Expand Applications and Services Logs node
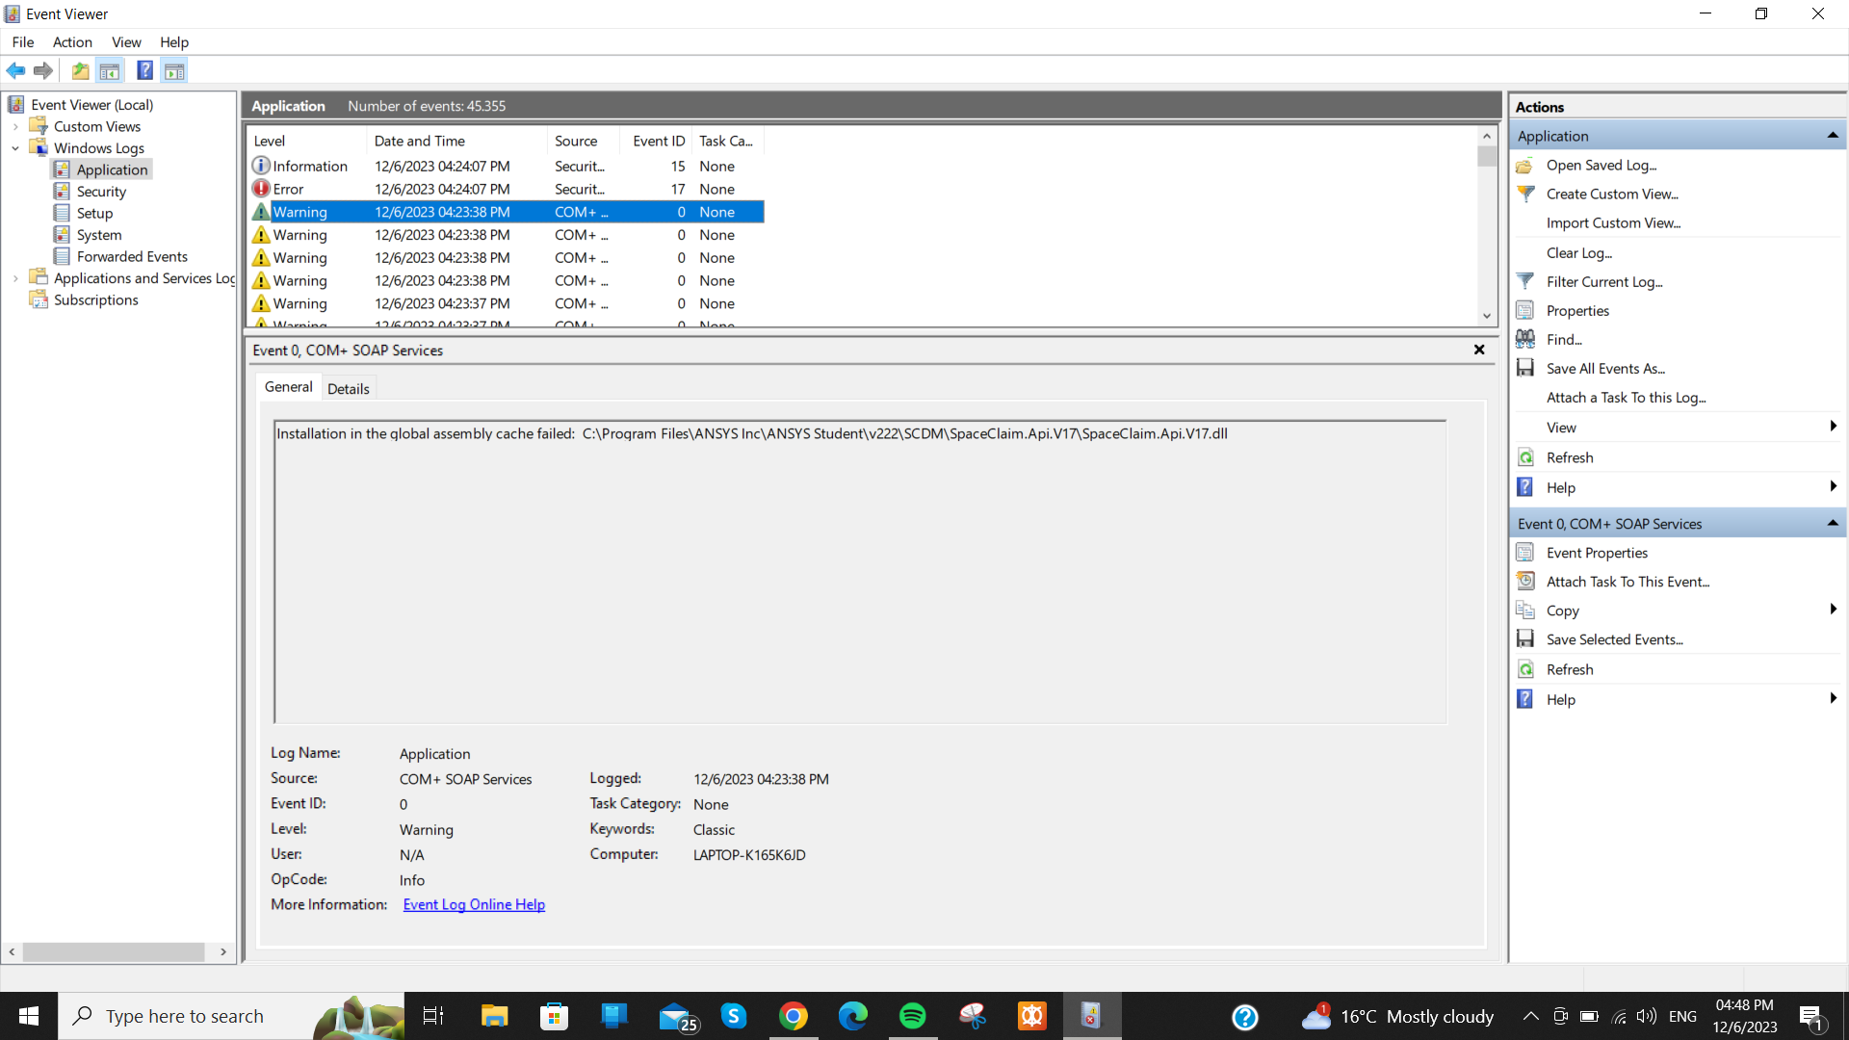 (15, 278)
